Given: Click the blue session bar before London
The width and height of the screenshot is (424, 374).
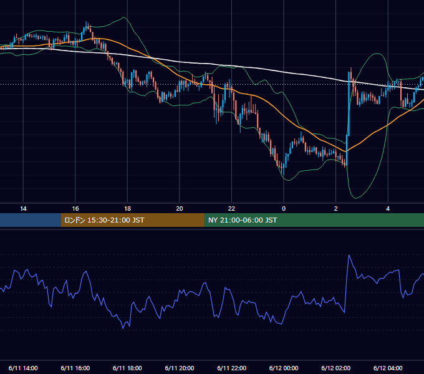Looking at the screenshot, I should point(31,220).
